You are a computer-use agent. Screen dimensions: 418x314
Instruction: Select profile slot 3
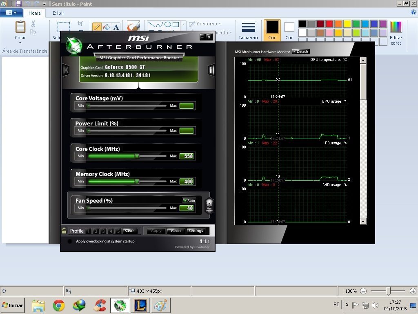click(x=104, y=231)
